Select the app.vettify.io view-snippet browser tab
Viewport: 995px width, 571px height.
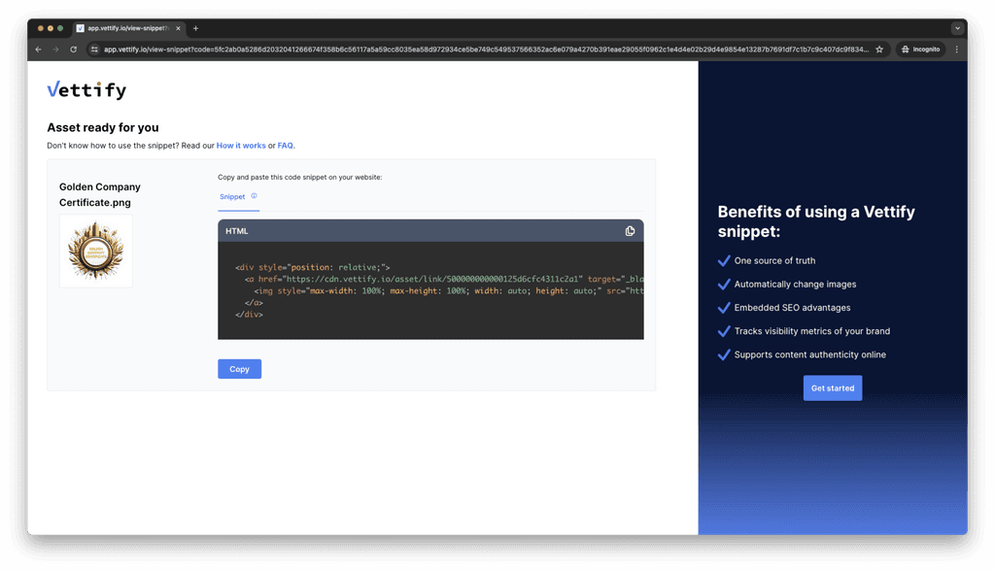point(128,28)
